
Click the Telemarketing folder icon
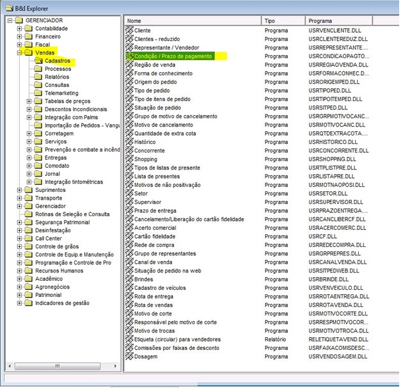pyautogui.click(x=38, y=93)
